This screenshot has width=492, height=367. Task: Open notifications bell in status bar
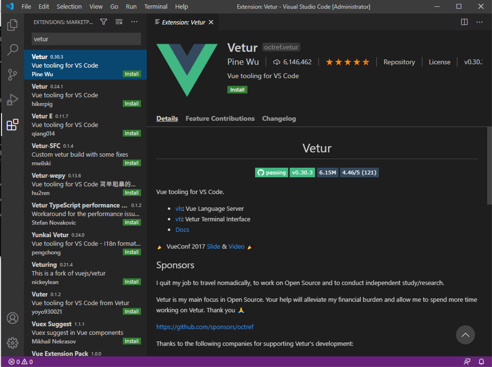481,362
